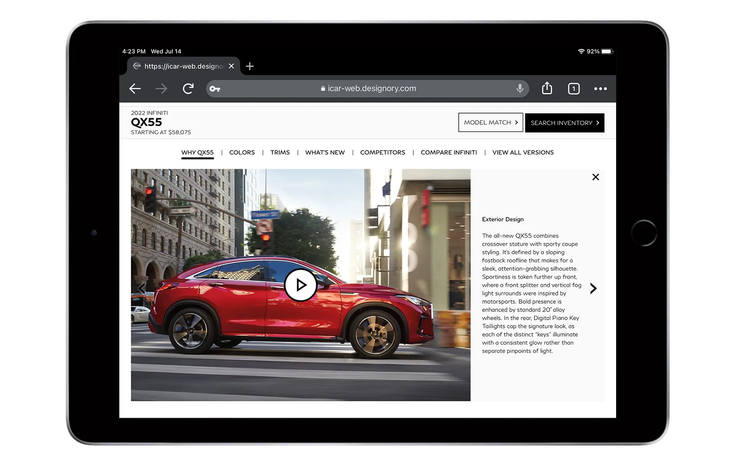The width and height of the screenshot is (735, 466).
Task: Open a new tab with plus icon
Action: pos(249,66)
